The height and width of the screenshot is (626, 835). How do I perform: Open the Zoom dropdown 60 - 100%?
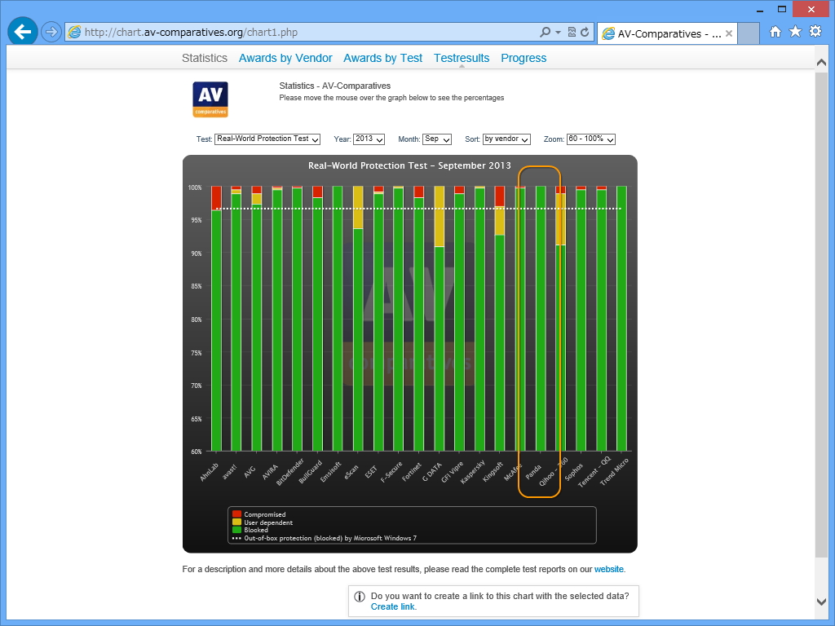pyautogui.click(x=591, y=139)
